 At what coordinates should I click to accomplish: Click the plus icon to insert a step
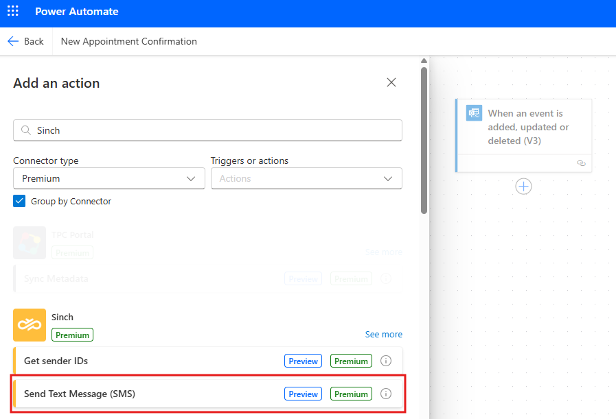[x=523, y=187]
